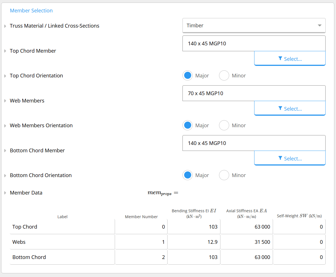The image size is (336, 277).
Task: Click the Bottom Chord label cell in table
Action: coord(62,257)
